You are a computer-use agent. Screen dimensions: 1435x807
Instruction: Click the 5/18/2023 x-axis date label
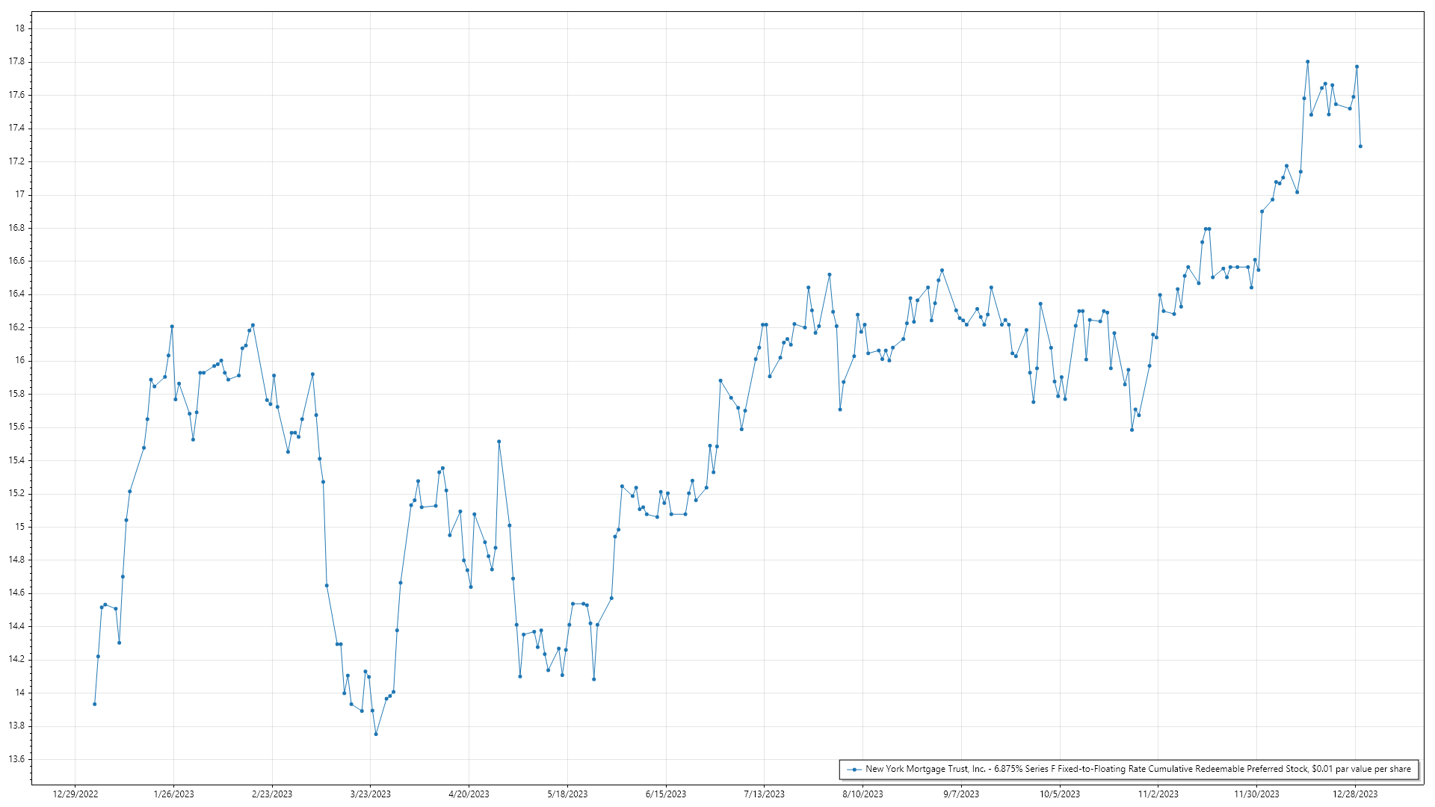567,794
